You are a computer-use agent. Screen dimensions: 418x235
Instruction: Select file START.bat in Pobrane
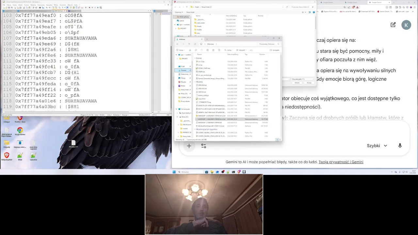click(x=201, y=71)
